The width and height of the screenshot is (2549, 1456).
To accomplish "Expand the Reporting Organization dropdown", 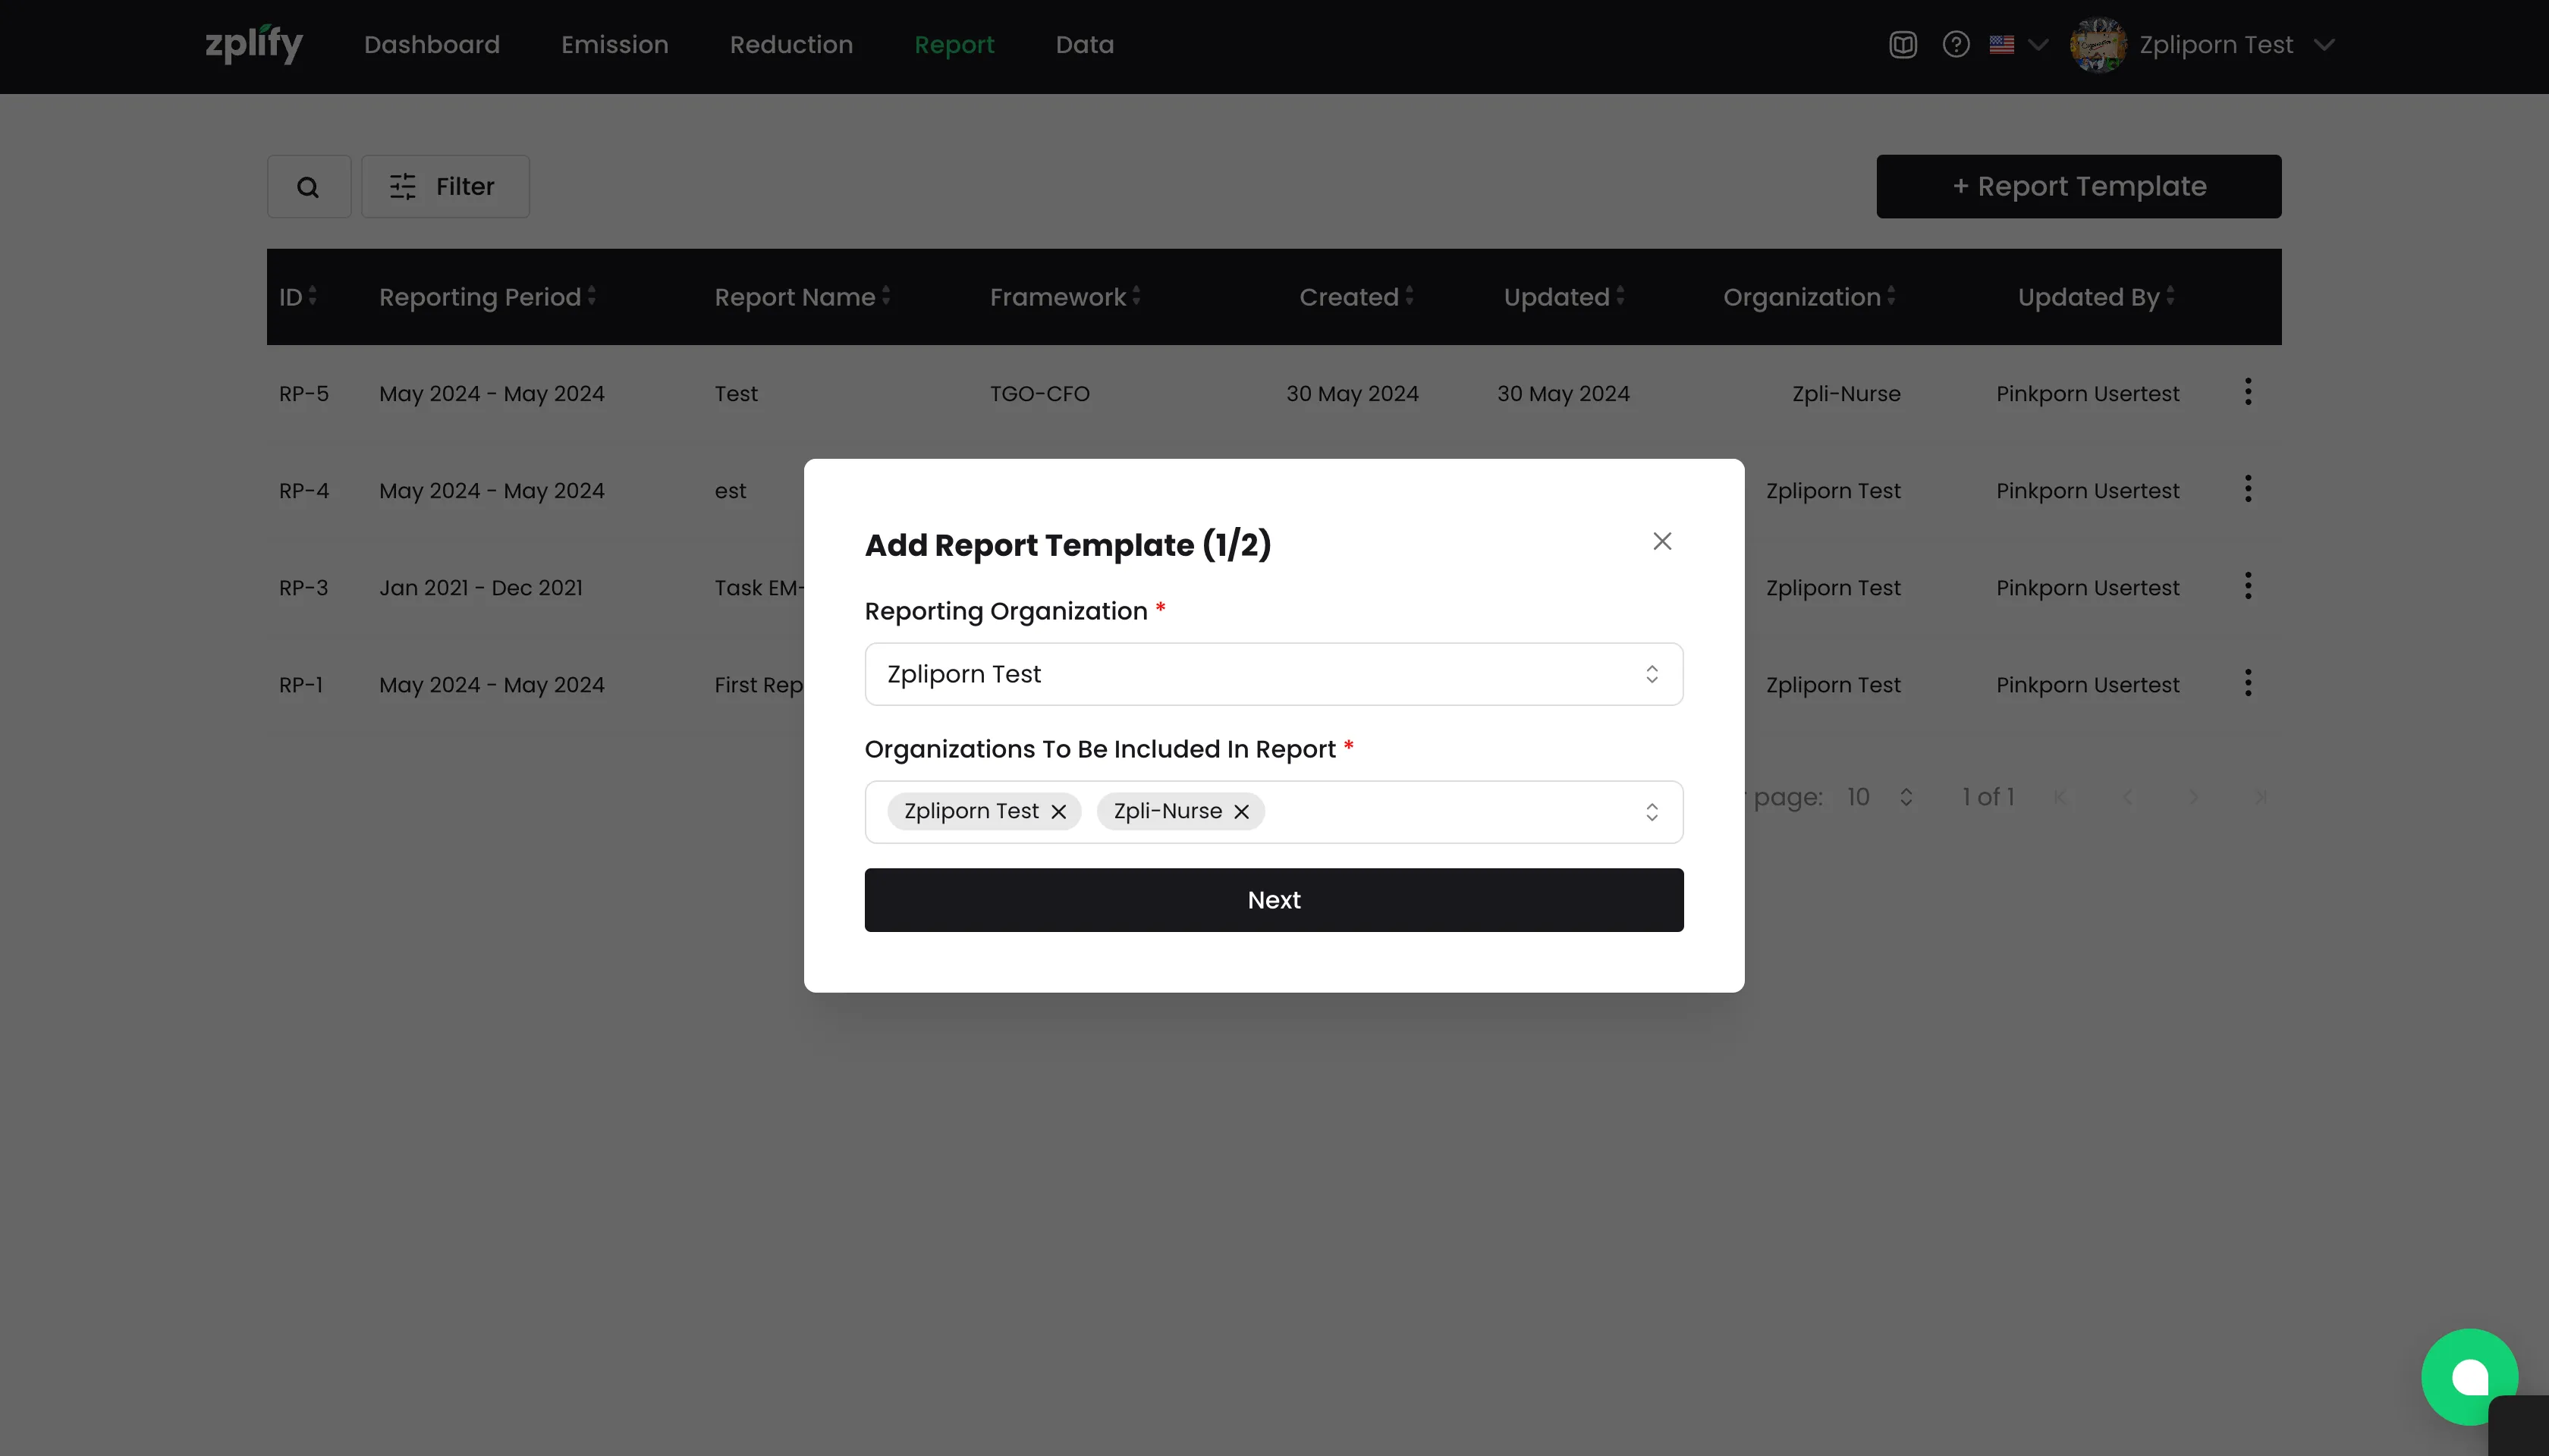I will [1652, 674].
